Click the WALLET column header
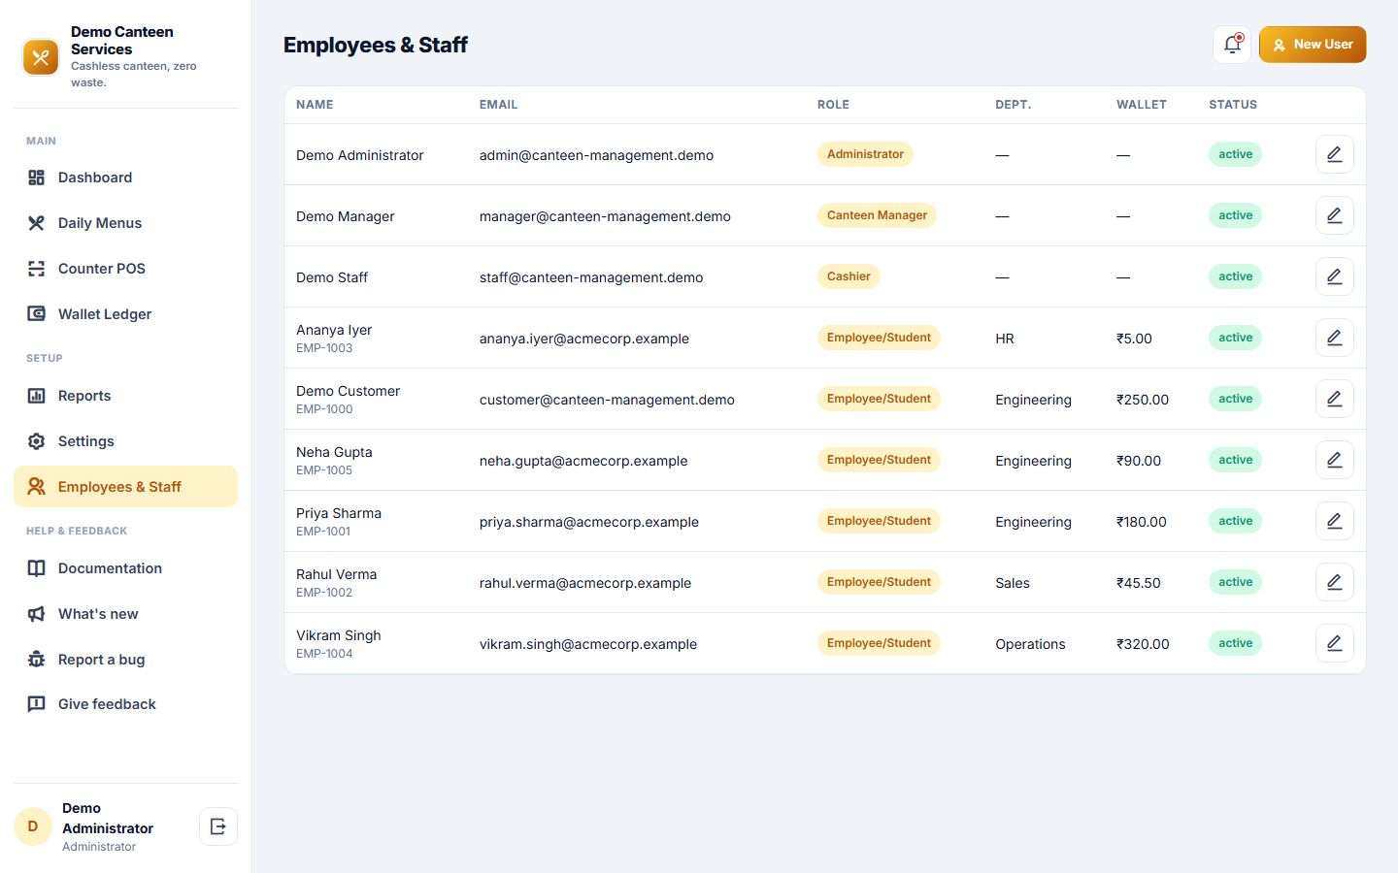The height and width of the screenshot is (873, 1398). 1142,105
